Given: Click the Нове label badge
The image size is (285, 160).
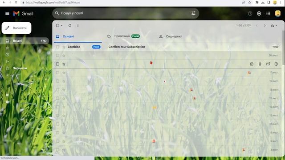Looking at the screenshot, I should tap(96, 47).
